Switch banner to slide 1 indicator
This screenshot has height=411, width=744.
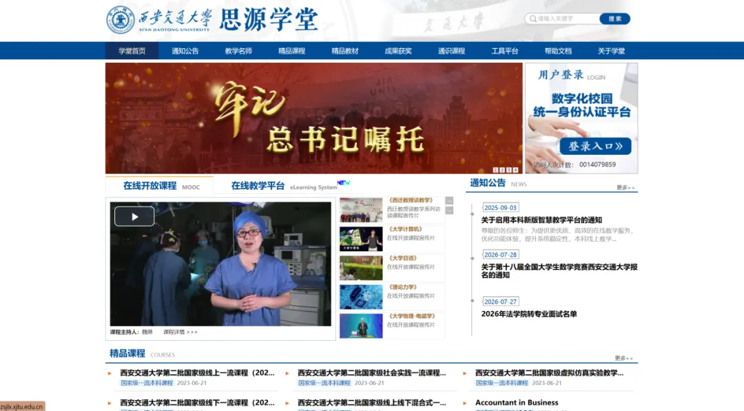(495, 170)
